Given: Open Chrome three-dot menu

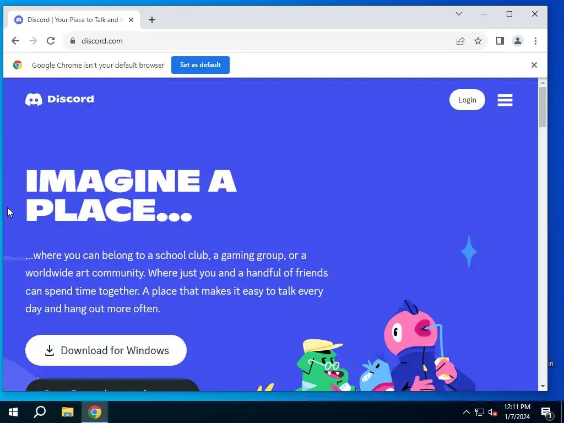Looking at the screenshot, I should (x=535, y=41).
